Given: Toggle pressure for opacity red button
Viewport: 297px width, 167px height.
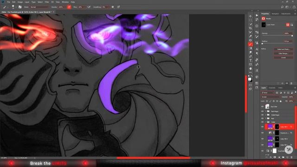Looking at the screenshot, I should pyautogui.click(x=69, y=7).
